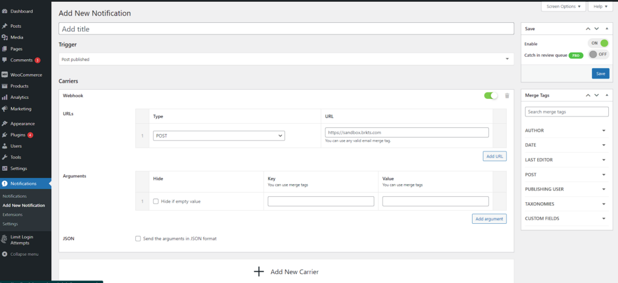This screenshot has width=618, height=283.
Task: Toggle the Enable ON switch
Action: [x=599, y=43]
